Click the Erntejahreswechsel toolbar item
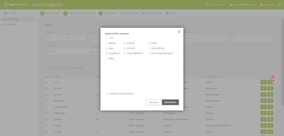Image resolution: width=284 pixels, height=136 pixels. pos(152,13)
